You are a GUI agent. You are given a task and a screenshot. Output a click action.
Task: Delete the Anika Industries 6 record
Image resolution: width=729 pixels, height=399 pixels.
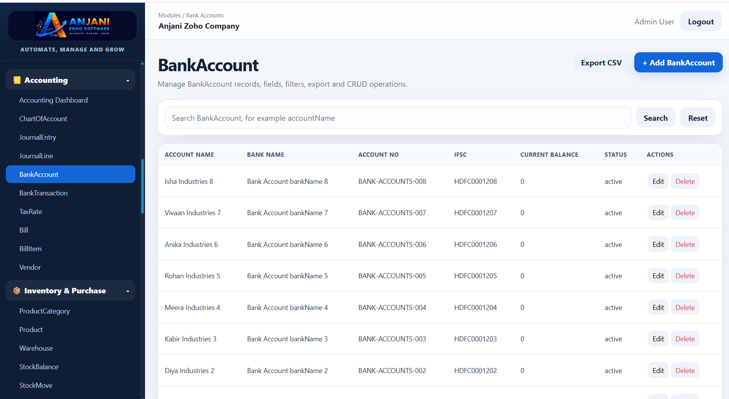685,245
